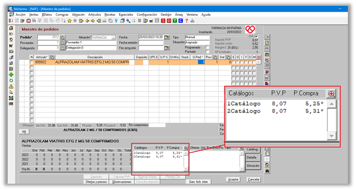Click the Ofertas list scroll-up arrow
This screenshot has width=356, height=190.
coord(242,153)
